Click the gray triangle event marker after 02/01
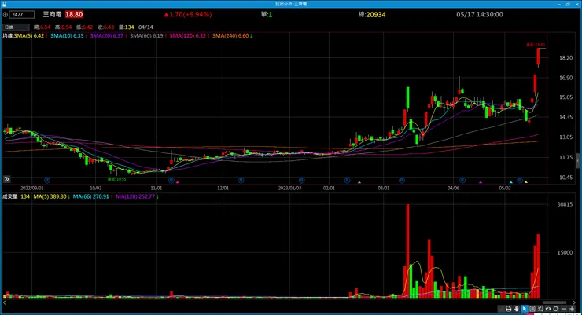Viewport: 582px width, 315px height. tap(359, 182)
